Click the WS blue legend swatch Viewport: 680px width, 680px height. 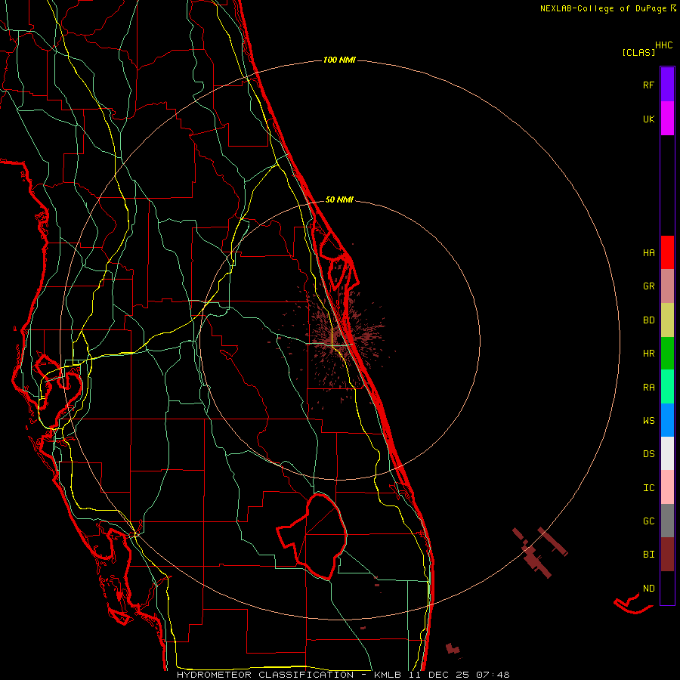tap(667, 420)
